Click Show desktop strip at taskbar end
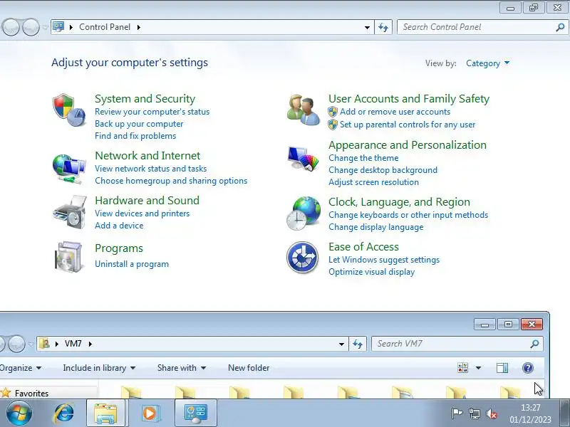This screenshot has width=570, height=427. pyautogui.click(x=564, y=413)
